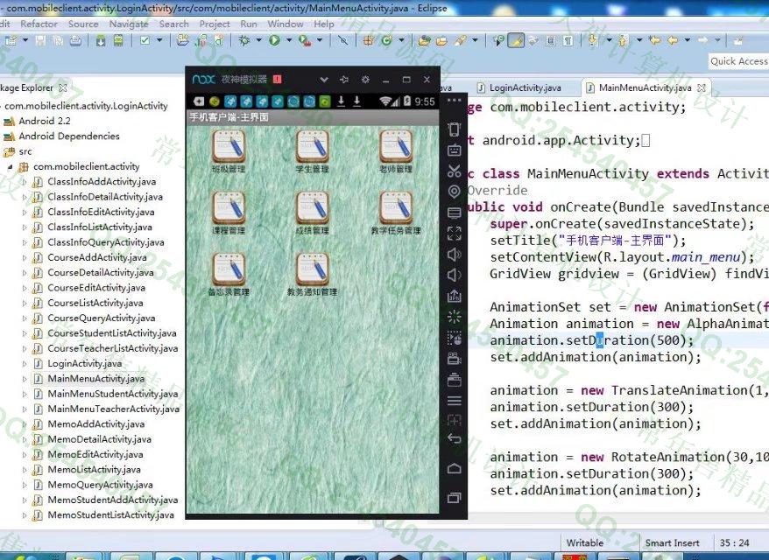This screenshot has height=560, width=769.
Task: Toggle Block Selection Mode toolbar button
Action: [551, 40]
